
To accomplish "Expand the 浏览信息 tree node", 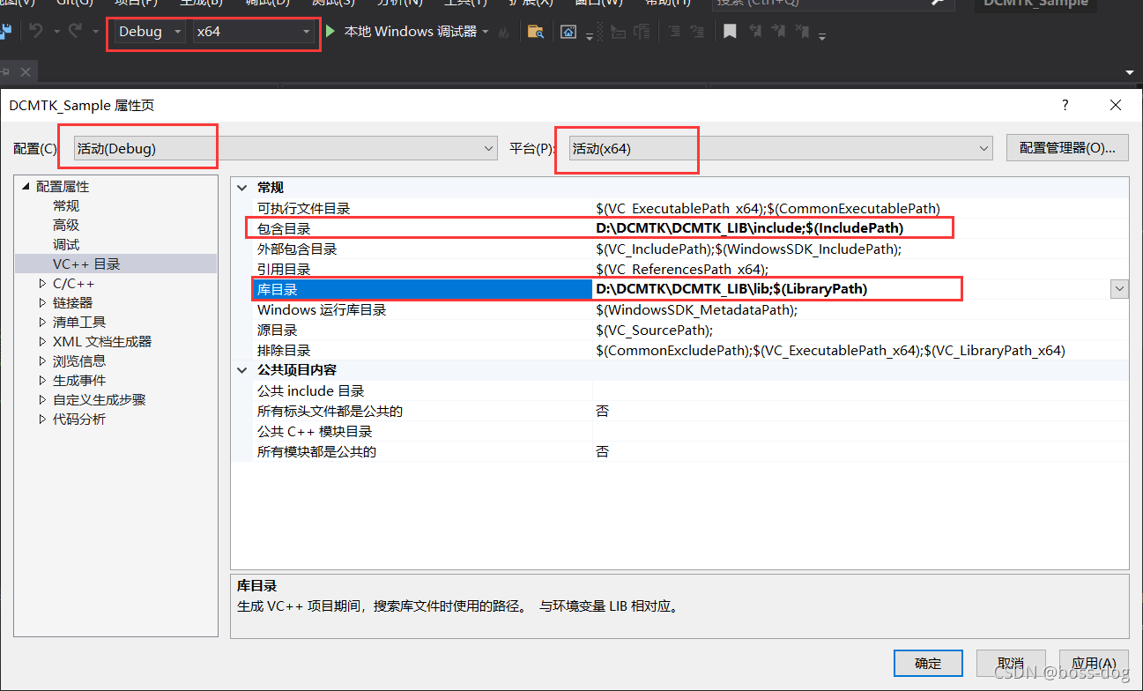I will point(42,360).
